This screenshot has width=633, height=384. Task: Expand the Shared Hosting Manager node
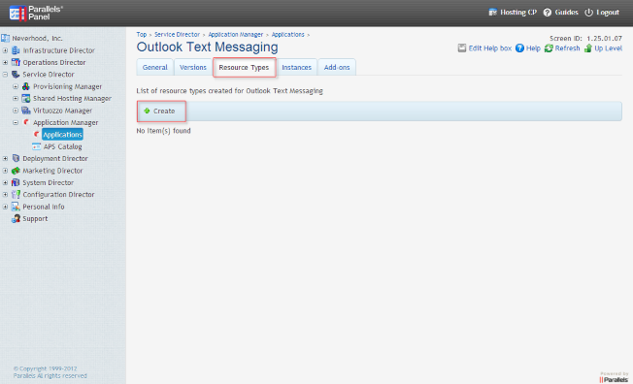(x=16, y=98)
